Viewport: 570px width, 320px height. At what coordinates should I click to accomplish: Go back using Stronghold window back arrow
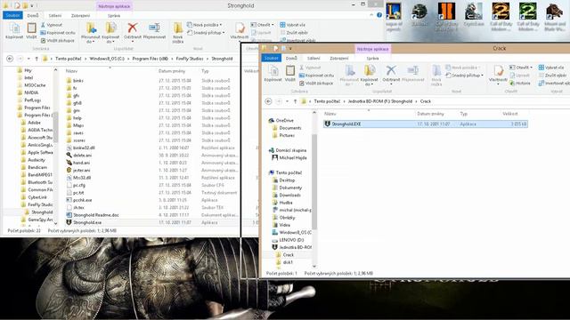[x=10, y=59]
